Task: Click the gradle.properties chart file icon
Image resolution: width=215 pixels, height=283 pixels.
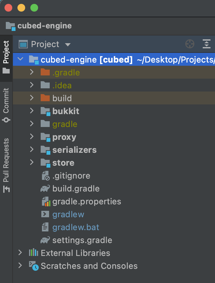Action: (46, 201)
